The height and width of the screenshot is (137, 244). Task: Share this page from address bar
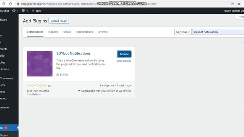233,4
